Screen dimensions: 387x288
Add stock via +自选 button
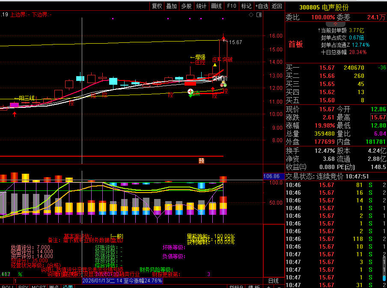[262, 6]
